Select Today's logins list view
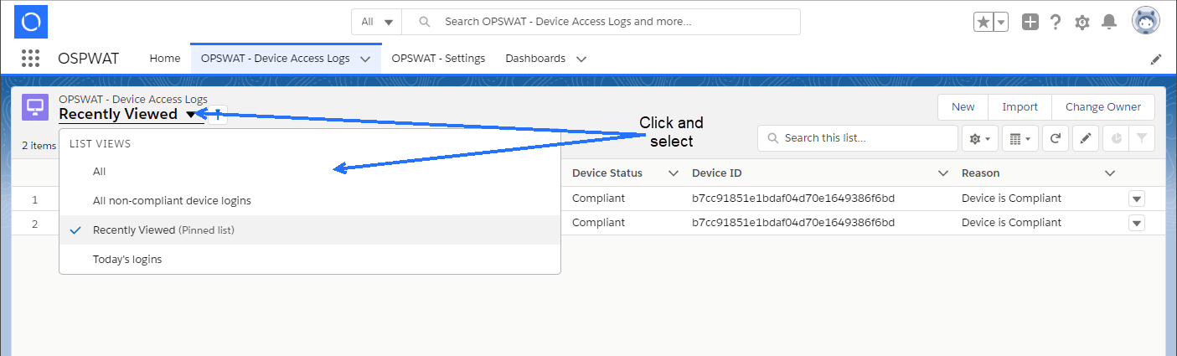The image size is (1177, 356). pyautogui.click(x=310, y=259)
